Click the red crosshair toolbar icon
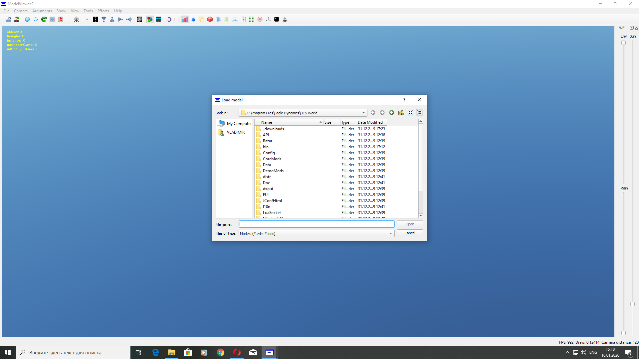 (87, 19)
